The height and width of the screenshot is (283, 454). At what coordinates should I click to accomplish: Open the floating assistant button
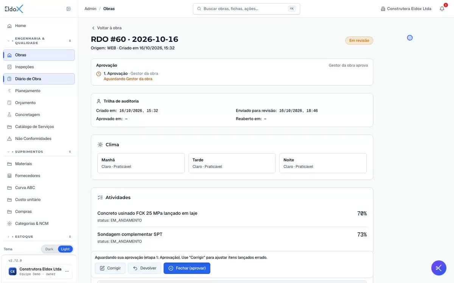click(438, 268)
